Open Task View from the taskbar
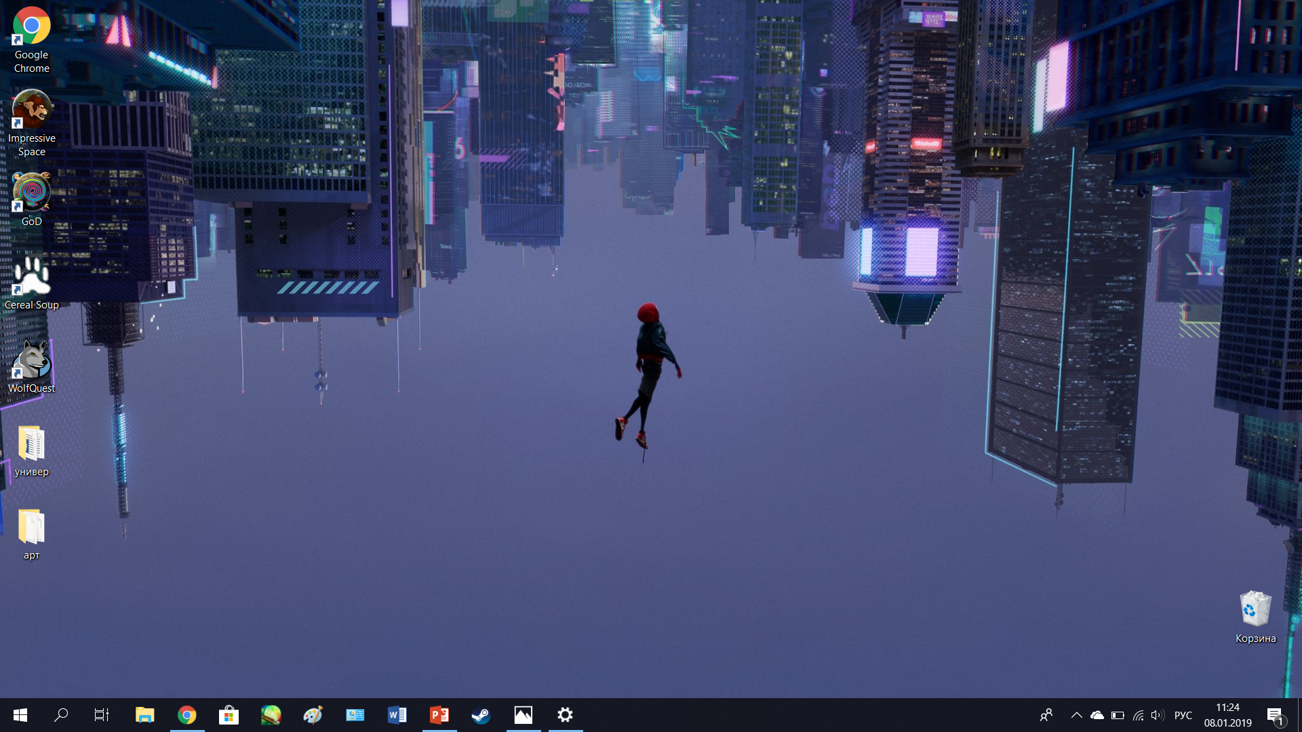The height and width of the screenshot is (732, 1302). [x=102, y=715]
